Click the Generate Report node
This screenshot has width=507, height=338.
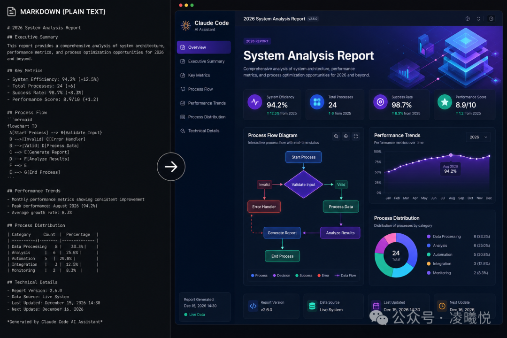click(282, 233)
